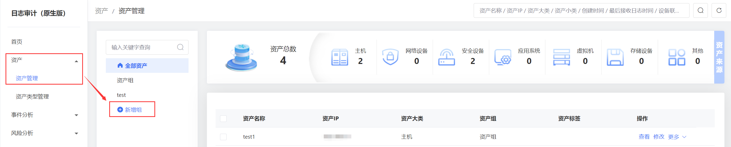The width and height of the screenshot is (731, 147).
Task: Open the 资产来源 side tab
Action: (719, 57)
